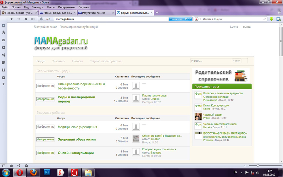This screenshot has height=177, width=283.
Task: Click the Выход logout link
Action: 247,27
